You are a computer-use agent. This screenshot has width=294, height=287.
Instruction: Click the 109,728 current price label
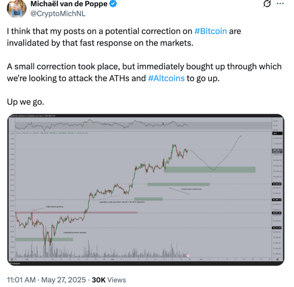pos(277,150)
